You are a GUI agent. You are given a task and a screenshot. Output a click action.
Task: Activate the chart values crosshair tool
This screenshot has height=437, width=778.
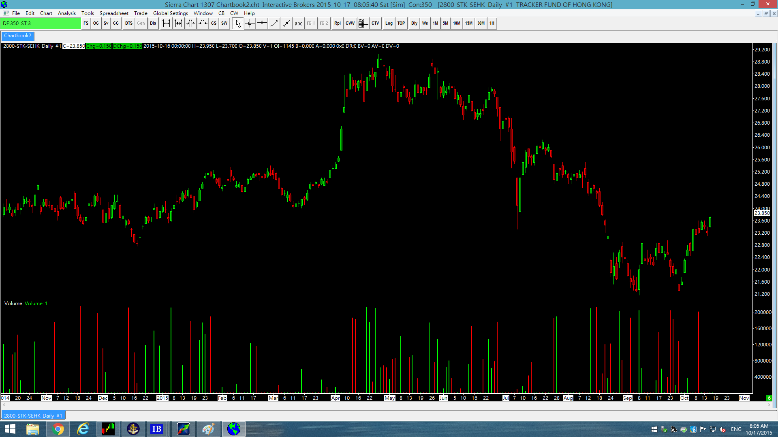tap(250, 23)
